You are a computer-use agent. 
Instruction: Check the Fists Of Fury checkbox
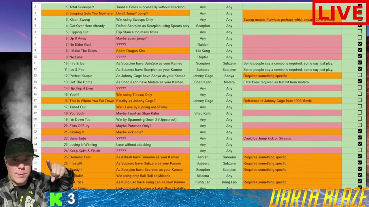pos(360,125)
